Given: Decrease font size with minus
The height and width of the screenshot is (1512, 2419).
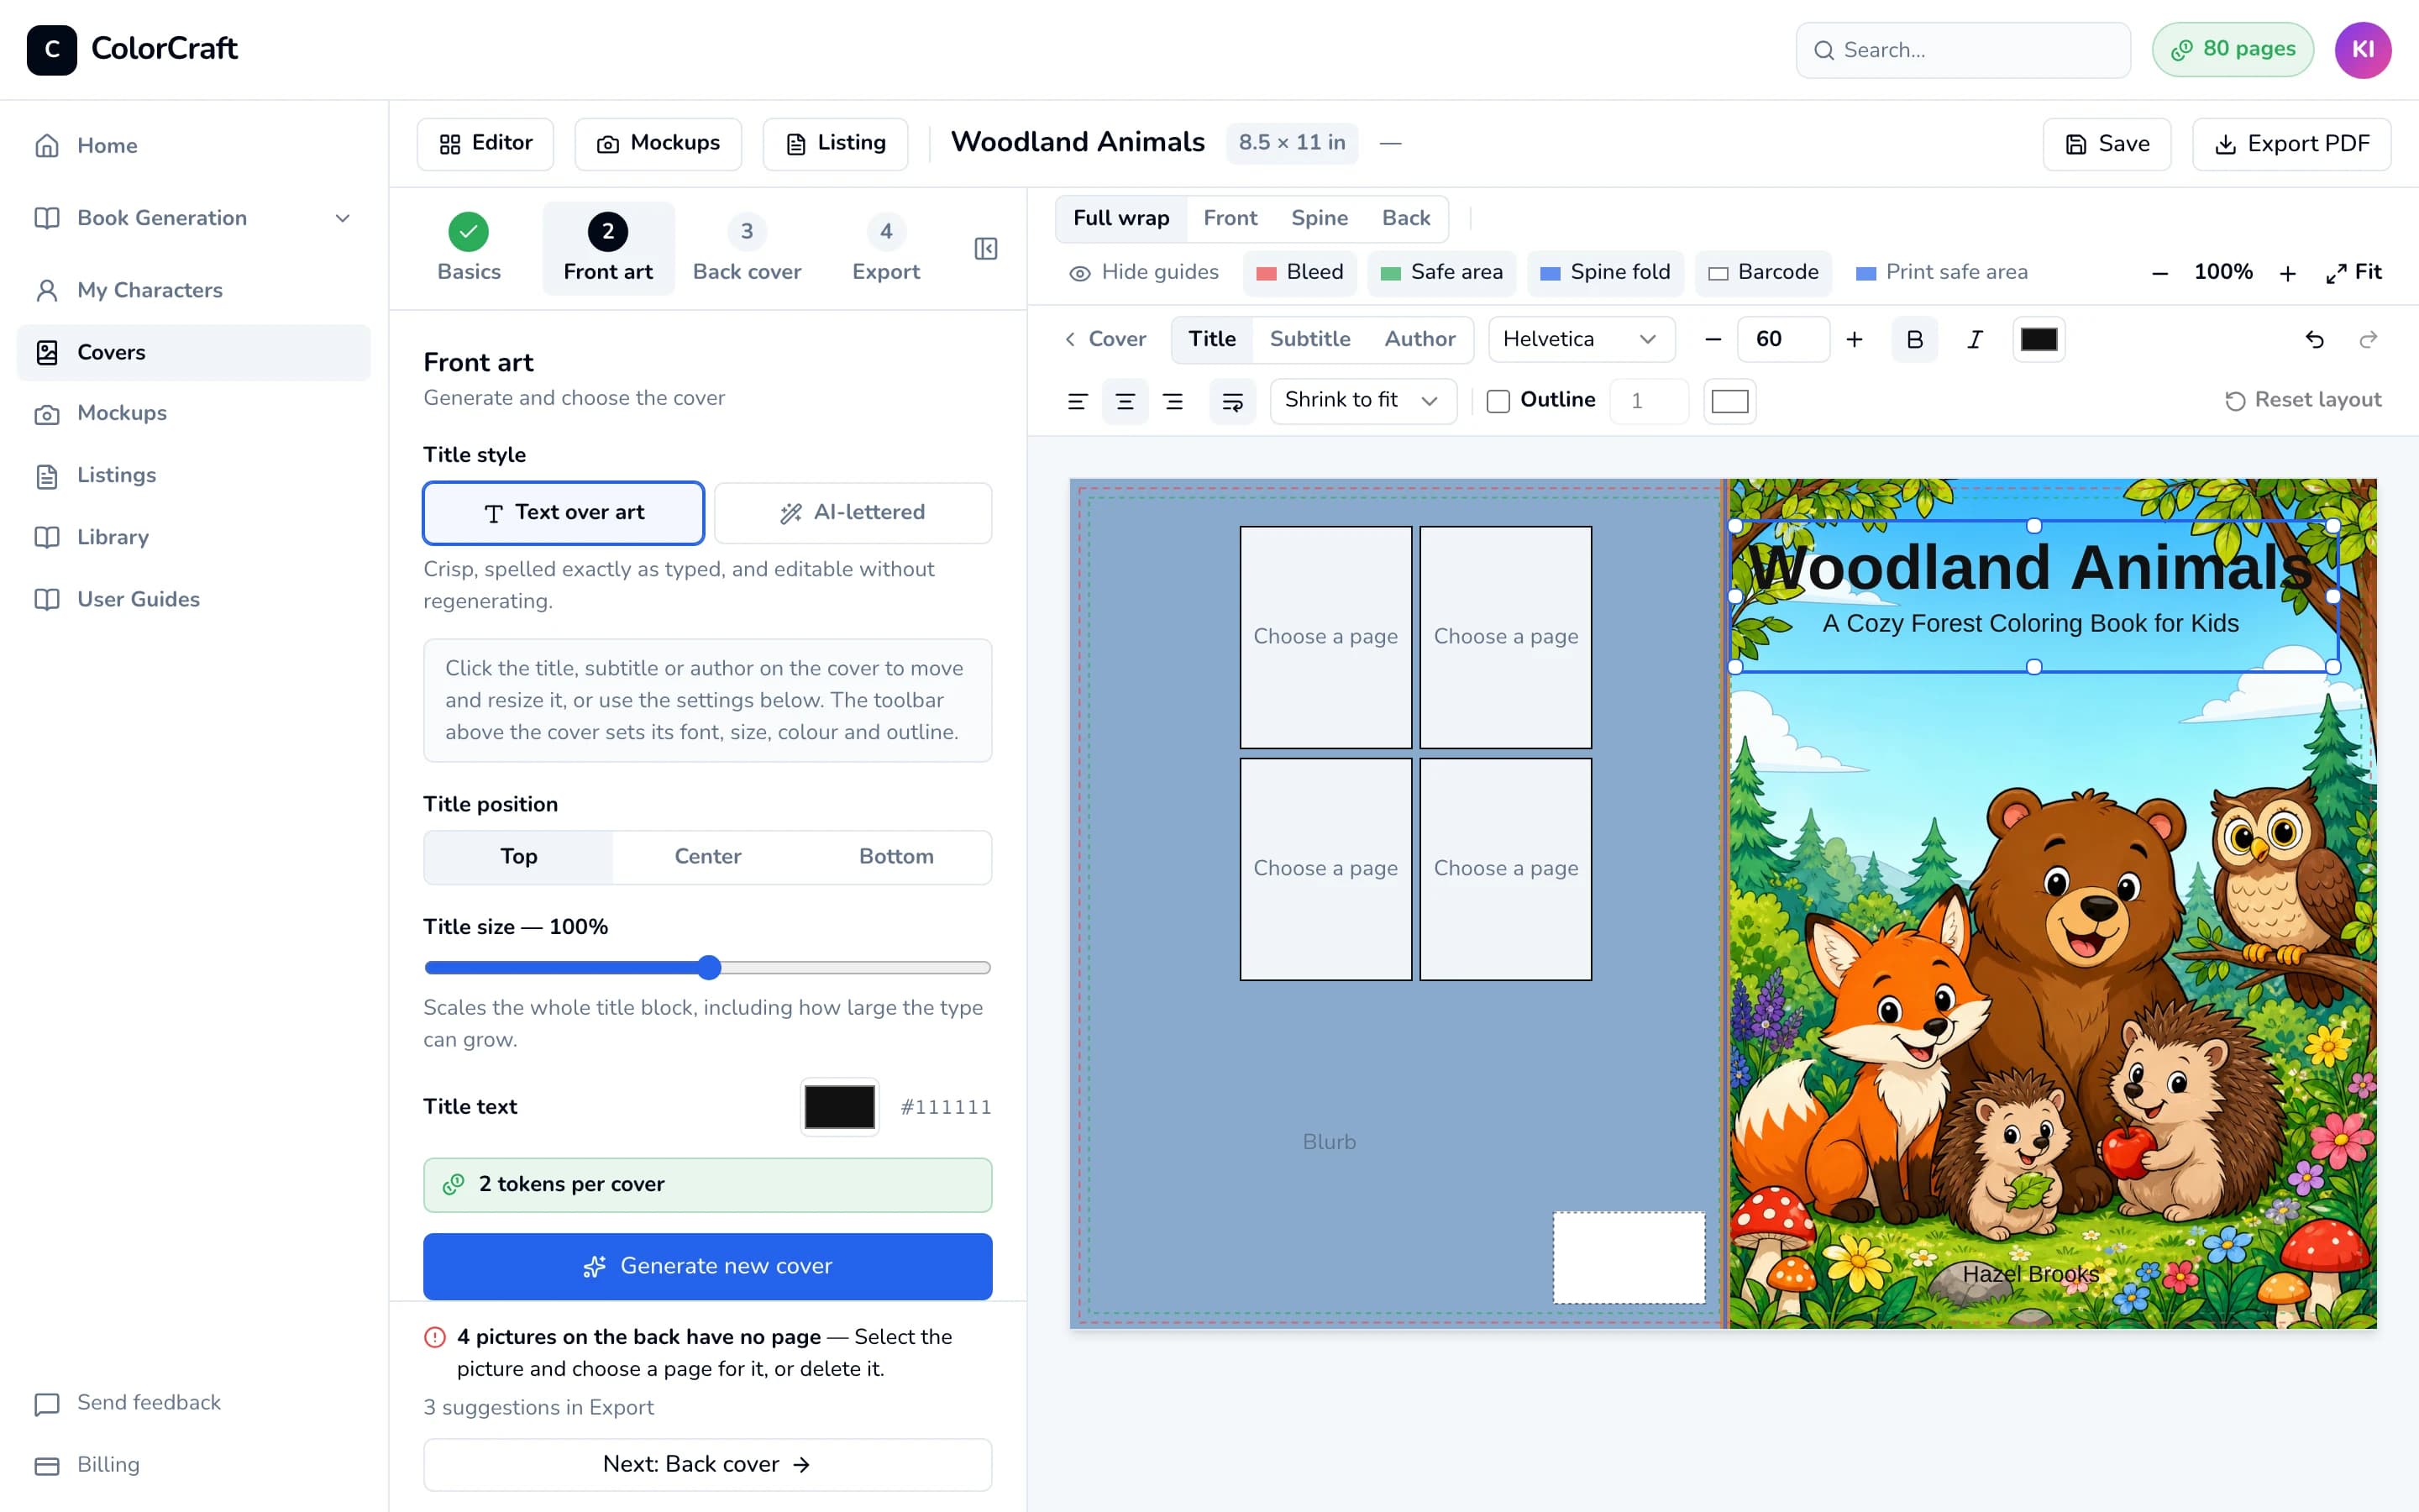Looking at the screenshot, I should pos(1713,340).
